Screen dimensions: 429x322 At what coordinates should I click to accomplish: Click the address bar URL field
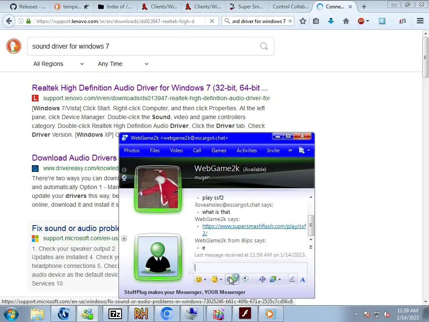click(119, 21)
